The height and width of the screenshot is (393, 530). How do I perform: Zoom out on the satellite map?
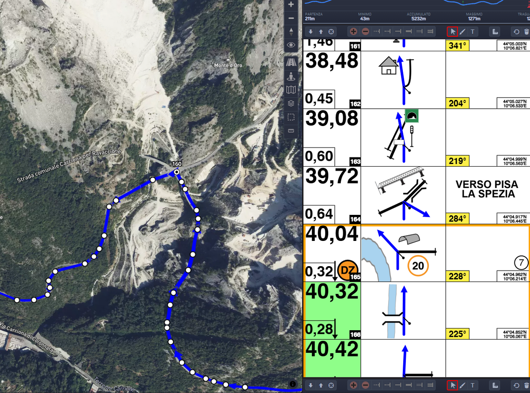[291, 18]
